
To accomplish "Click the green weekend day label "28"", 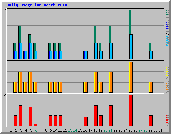I will pos(145,130).
